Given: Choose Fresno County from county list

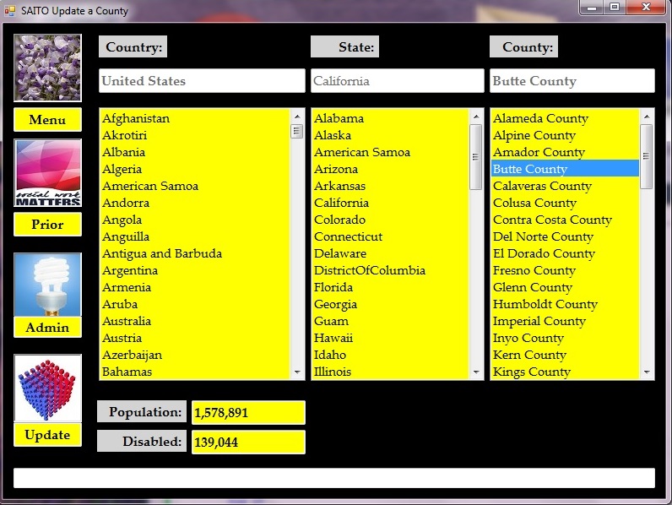Looking at the screenshot, I should point(534,270).
